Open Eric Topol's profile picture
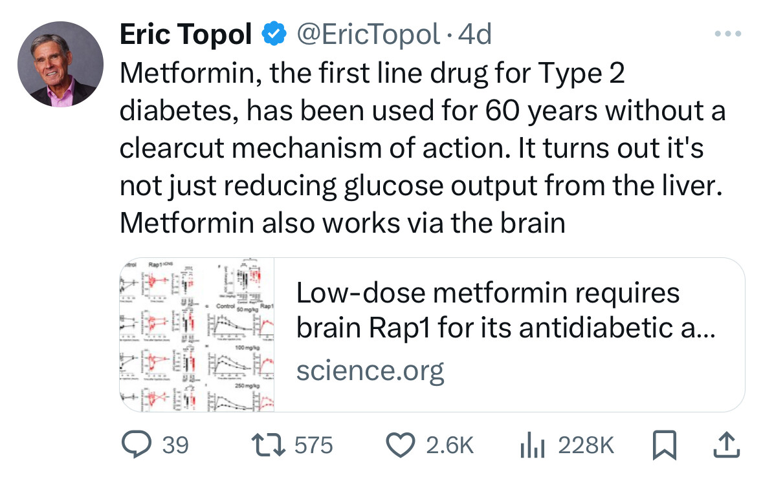This screenshot has width=763, height=479. tap(60, 64)
